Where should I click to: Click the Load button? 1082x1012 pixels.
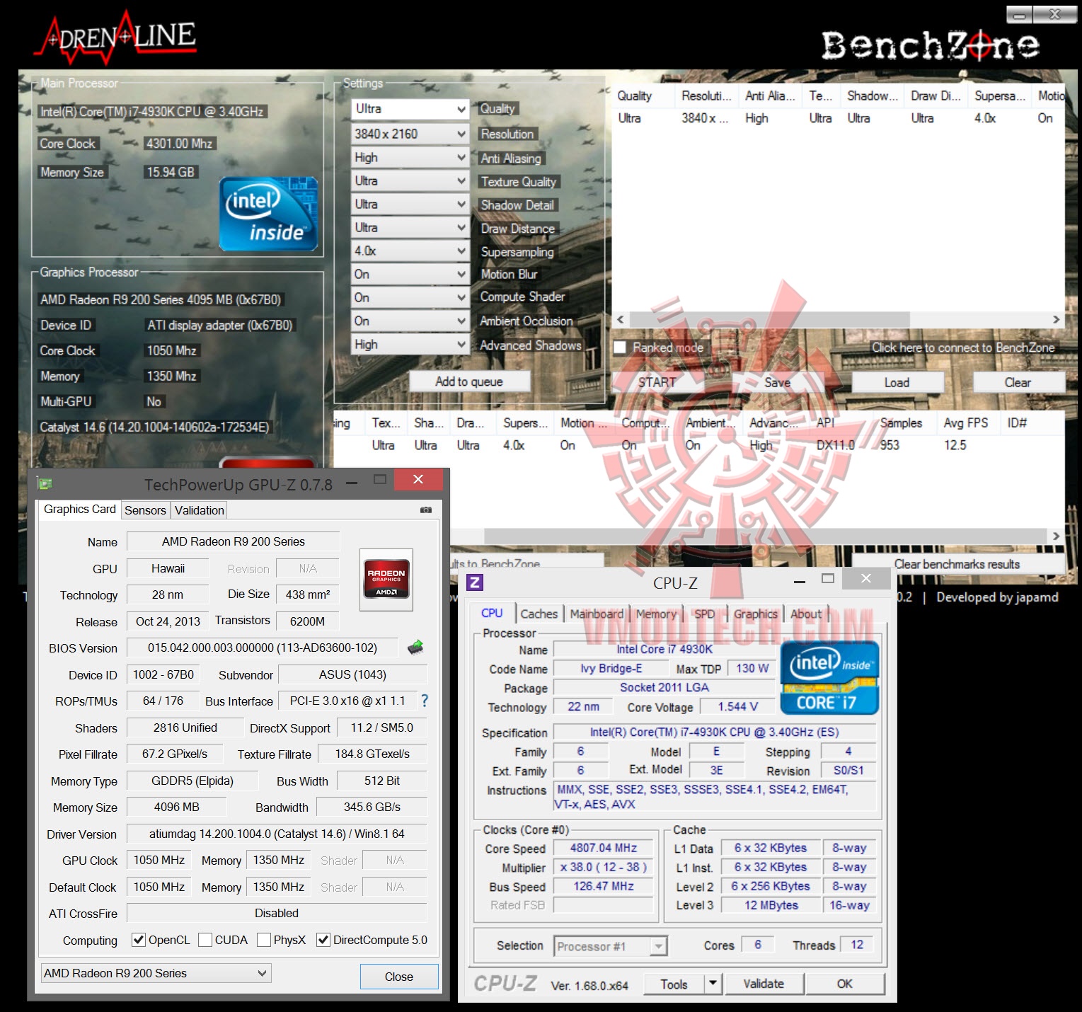point(897,382)
